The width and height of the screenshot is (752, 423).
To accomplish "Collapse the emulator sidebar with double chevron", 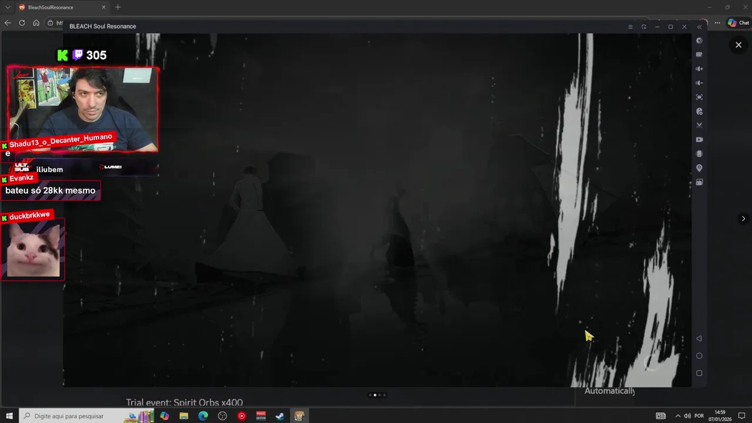I will 699,27.
